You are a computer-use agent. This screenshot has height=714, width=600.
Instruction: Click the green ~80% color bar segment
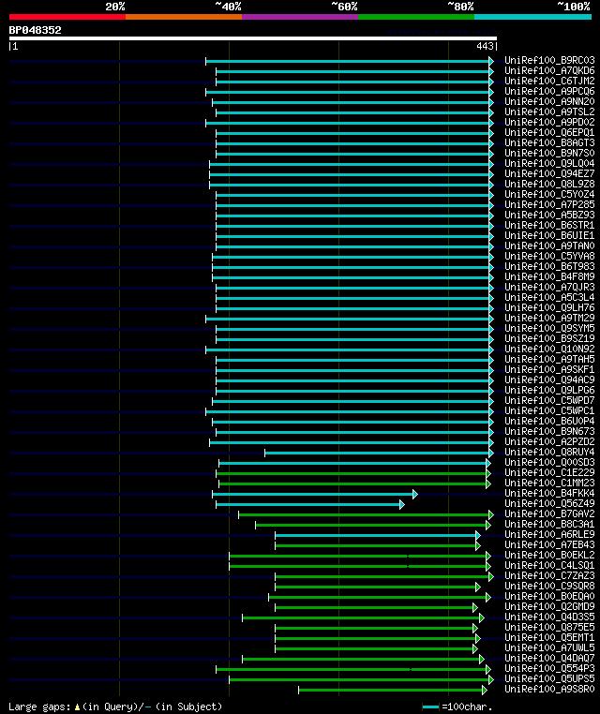tap(416, 17)
